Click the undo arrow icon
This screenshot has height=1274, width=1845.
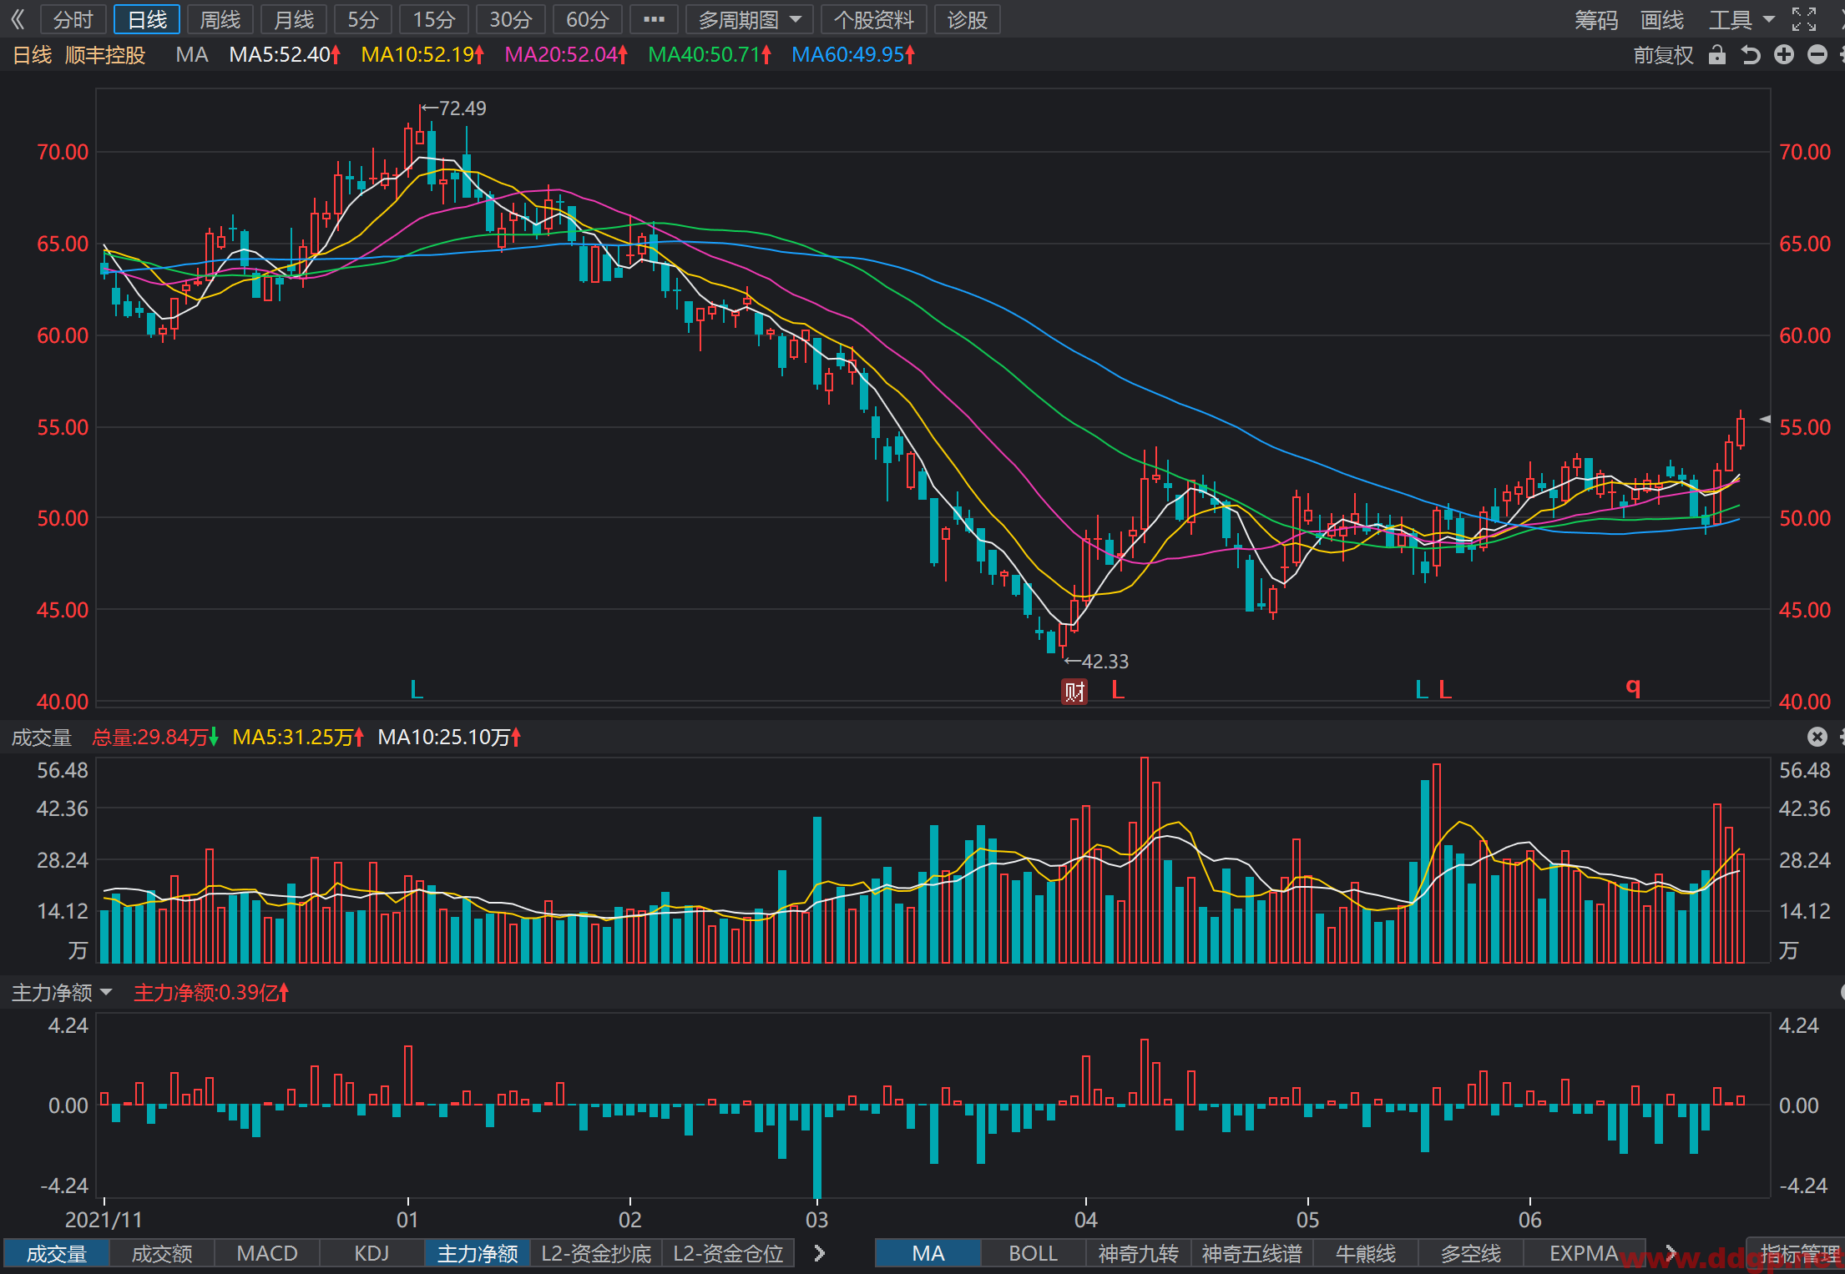1751,55
